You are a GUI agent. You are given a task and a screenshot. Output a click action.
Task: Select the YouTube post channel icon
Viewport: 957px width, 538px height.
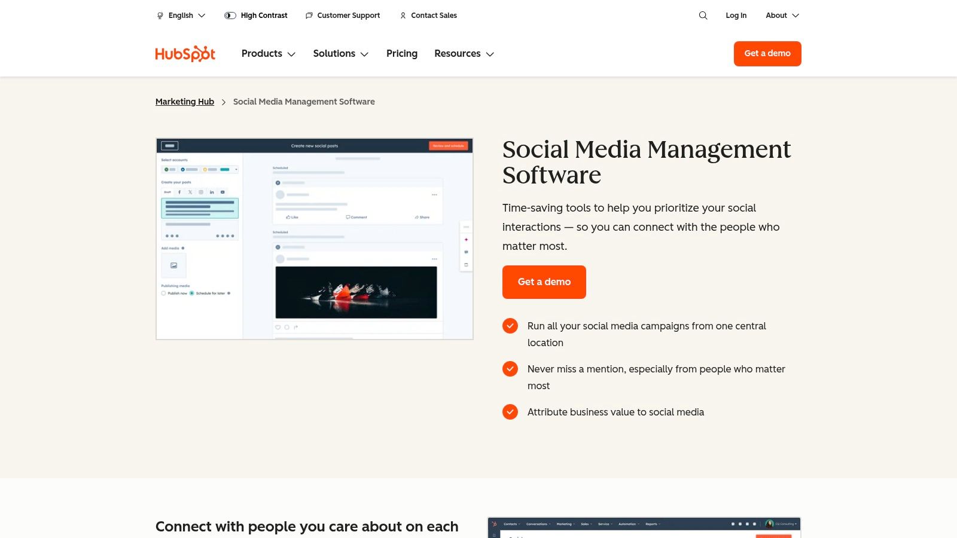(223, 192)
